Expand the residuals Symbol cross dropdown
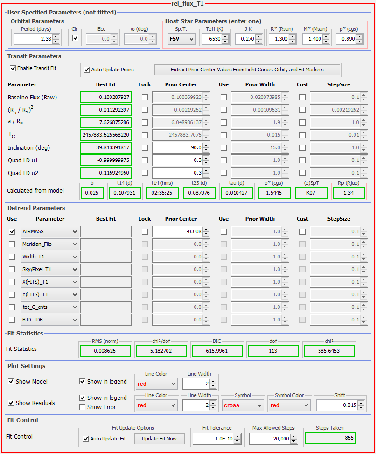This screenshot has width=376, height=454. click(x=242, y=405)
